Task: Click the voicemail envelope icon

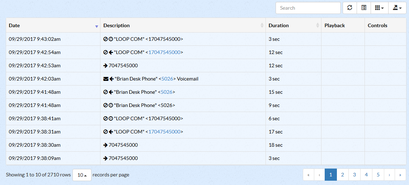Action: (x=106, y=79)
